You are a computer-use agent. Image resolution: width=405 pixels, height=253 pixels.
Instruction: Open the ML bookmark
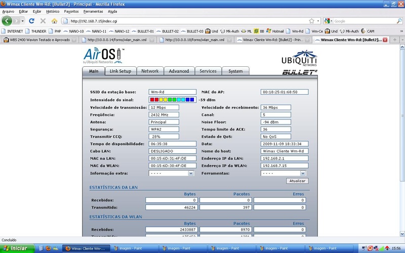[x=247, y=31]
